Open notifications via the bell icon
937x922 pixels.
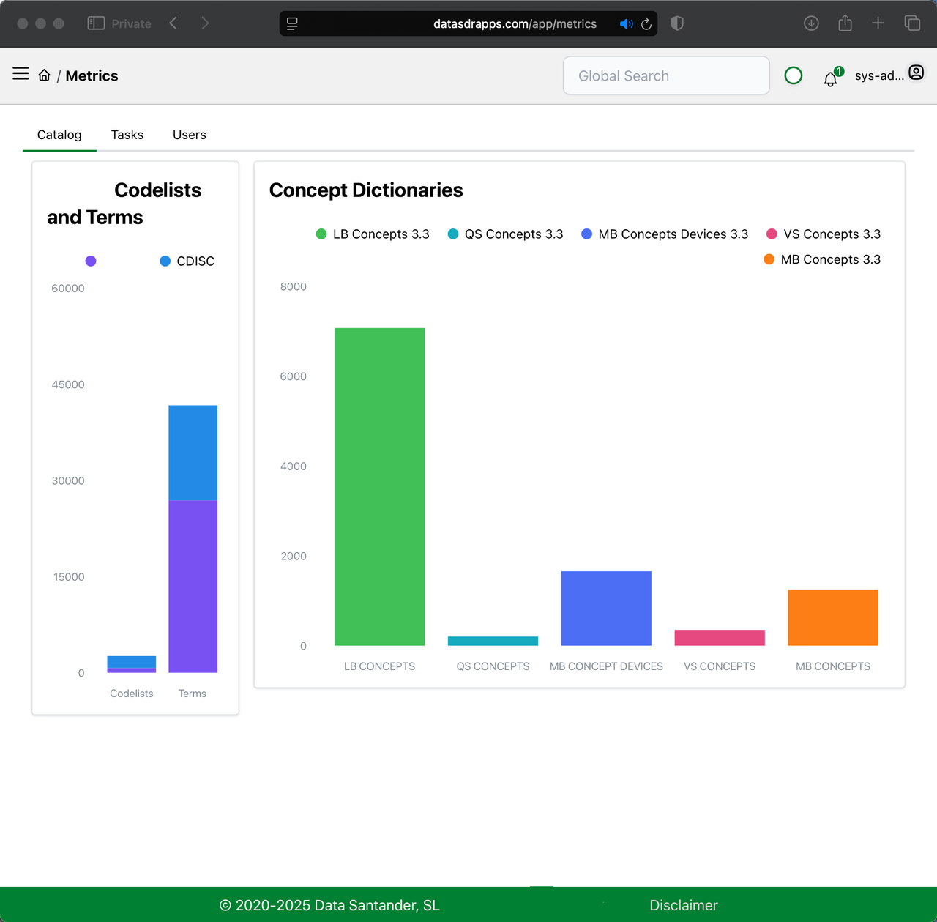point(830,78)
